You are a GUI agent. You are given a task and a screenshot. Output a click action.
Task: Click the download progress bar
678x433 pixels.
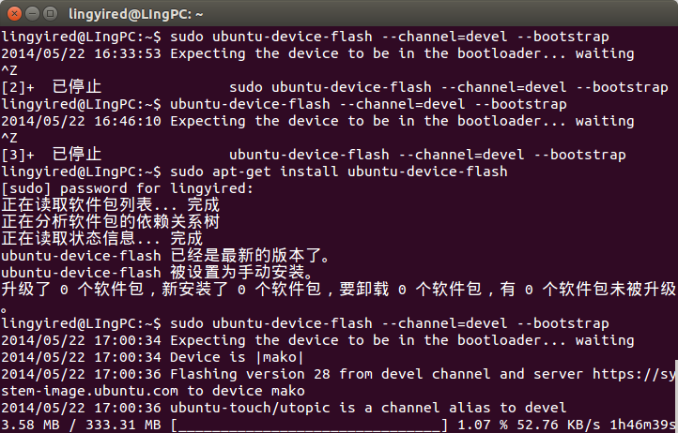(x=309, y=426)
